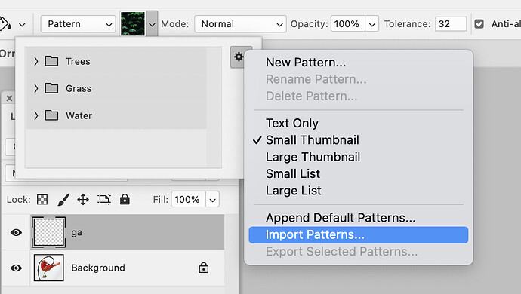The image size is (521, 294).
Task: Open the Mode Normal dropdown
Action: click(x=240, y=24)
